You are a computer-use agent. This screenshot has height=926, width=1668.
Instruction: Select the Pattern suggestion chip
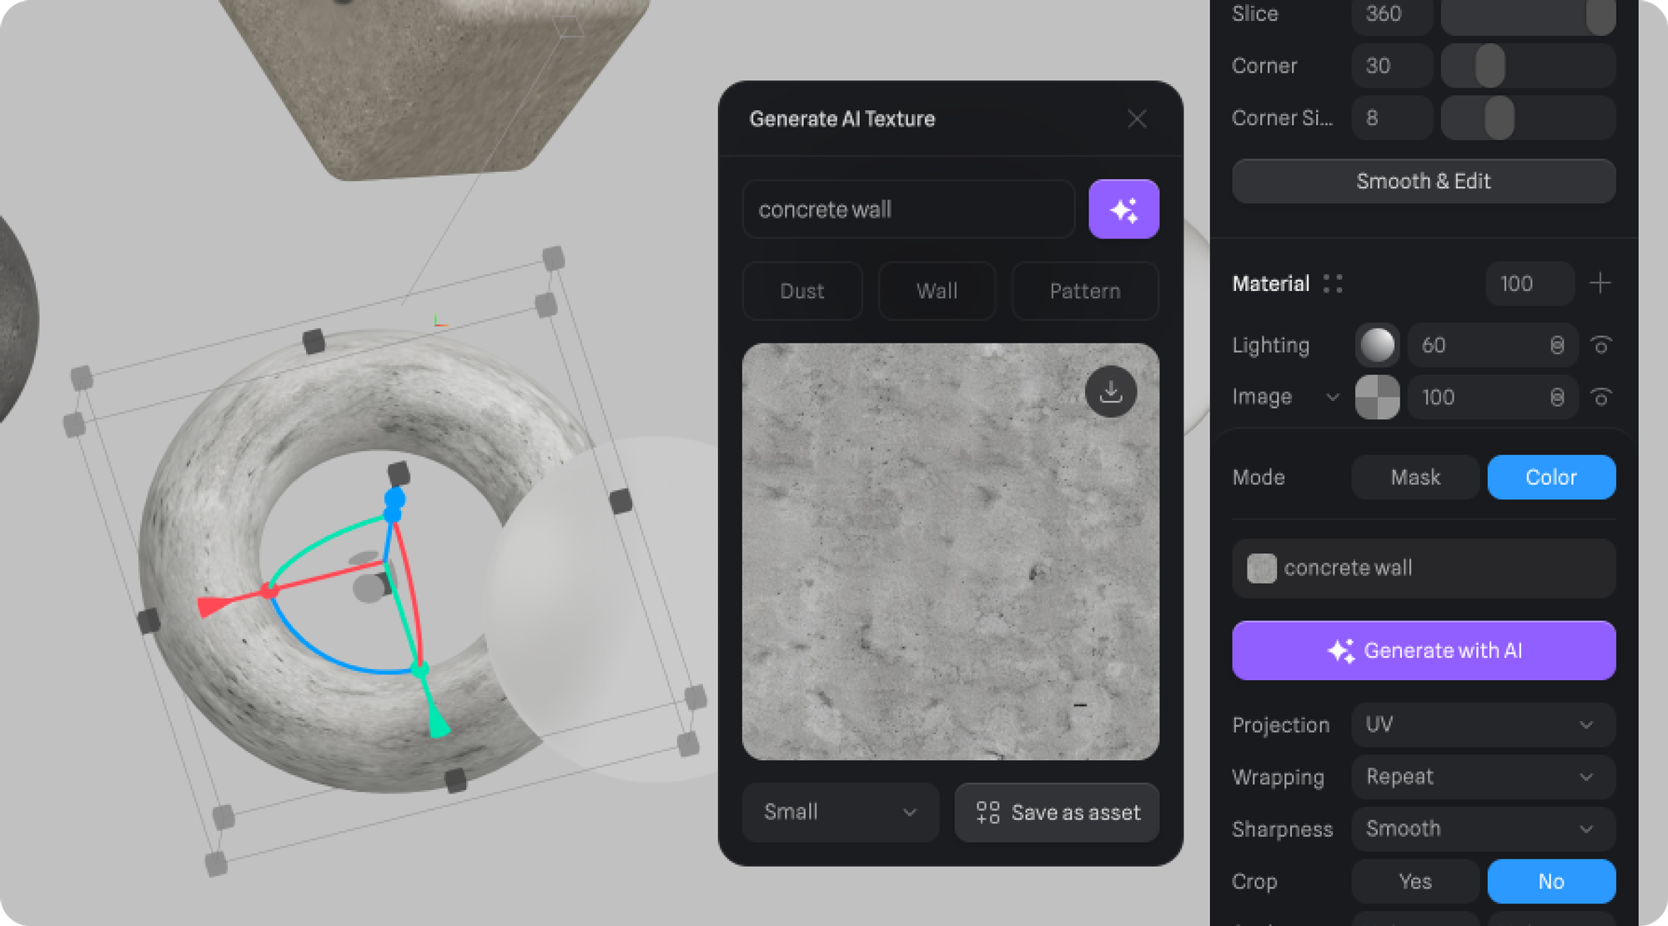tap(1084, 291)
